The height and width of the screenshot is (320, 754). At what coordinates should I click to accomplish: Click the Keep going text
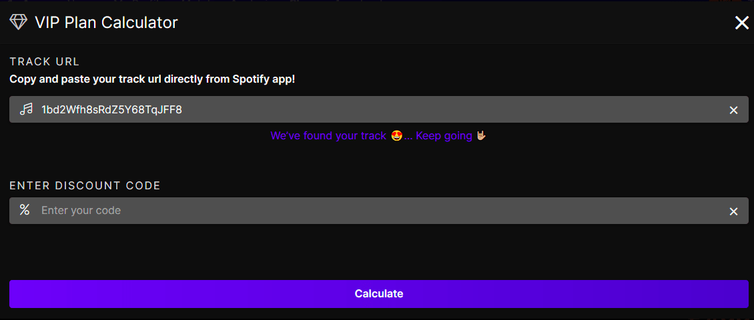444,136
